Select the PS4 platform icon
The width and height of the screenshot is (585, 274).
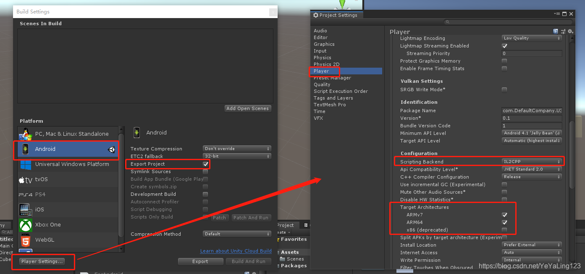click(26, 195)
